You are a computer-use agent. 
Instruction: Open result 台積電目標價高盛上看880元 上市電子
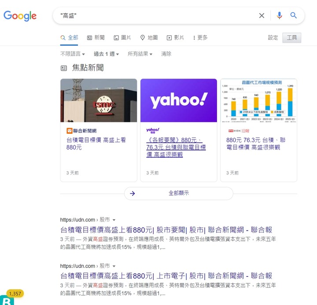tap(166, 276)
